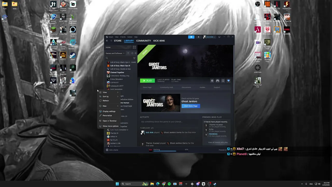Select Far Cry 6 in library list

[x=114, y=140]
